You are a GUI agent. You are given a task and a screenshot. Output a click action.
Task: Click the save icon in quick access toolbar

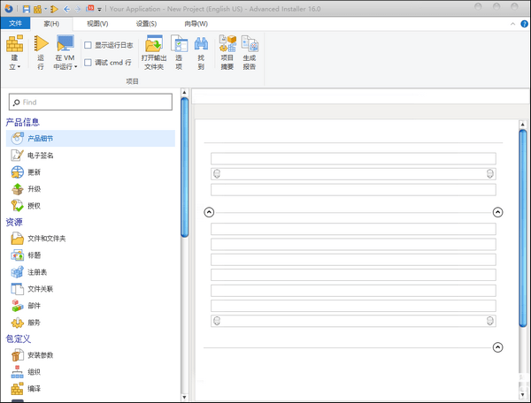point(27,8)
